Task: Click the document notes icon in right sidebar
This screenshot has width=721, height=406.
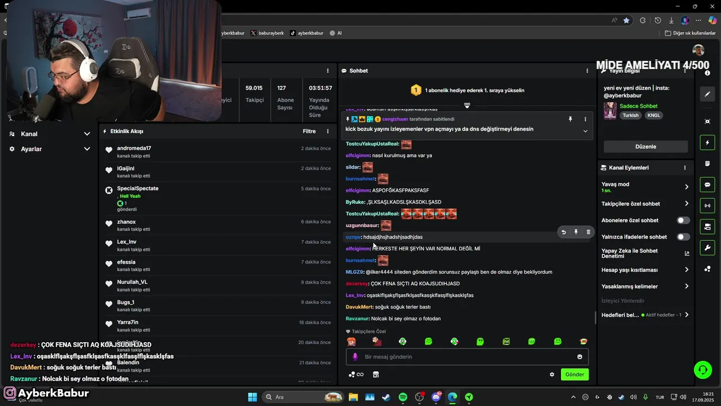Action: tap(707, 164)
